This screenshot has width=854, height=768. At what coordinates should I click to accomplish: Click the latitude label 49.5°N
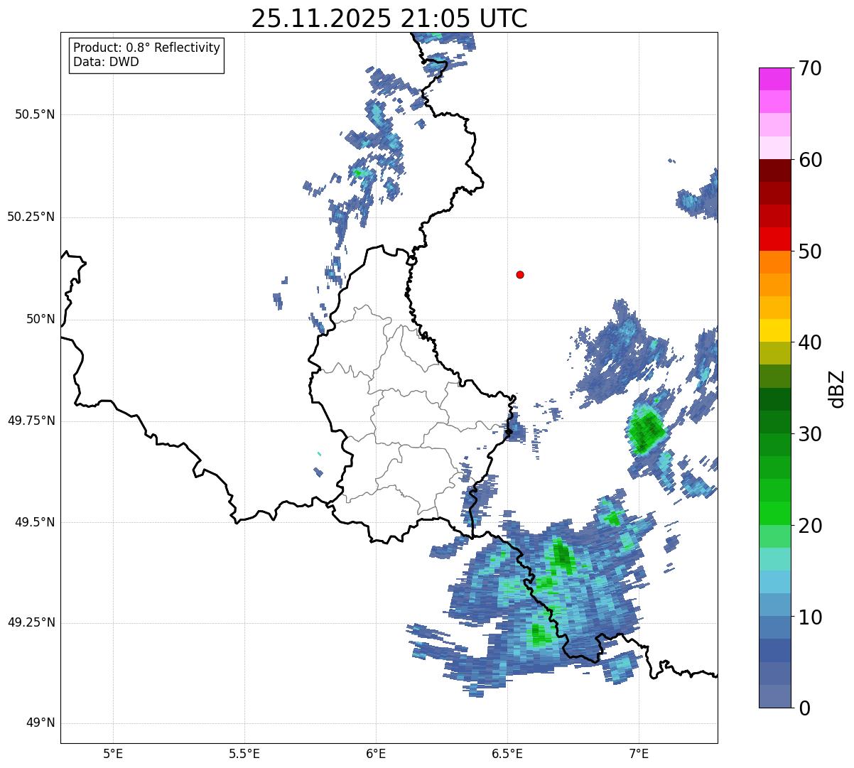pos(34,522)
